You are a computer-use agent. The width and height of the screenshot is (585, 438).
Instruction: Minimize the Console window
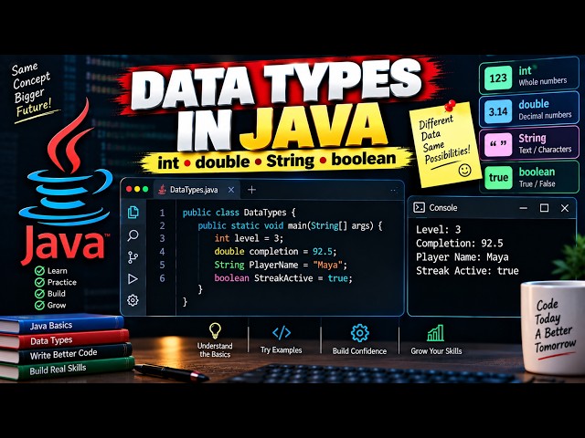524,208
